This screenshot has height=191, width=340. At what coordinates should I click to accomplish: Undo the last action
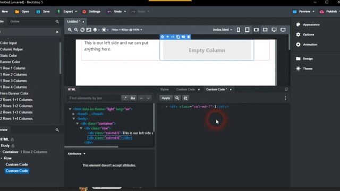(x=116, y=12)
